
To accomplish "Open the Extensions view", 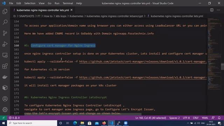I will coord(5,66).
